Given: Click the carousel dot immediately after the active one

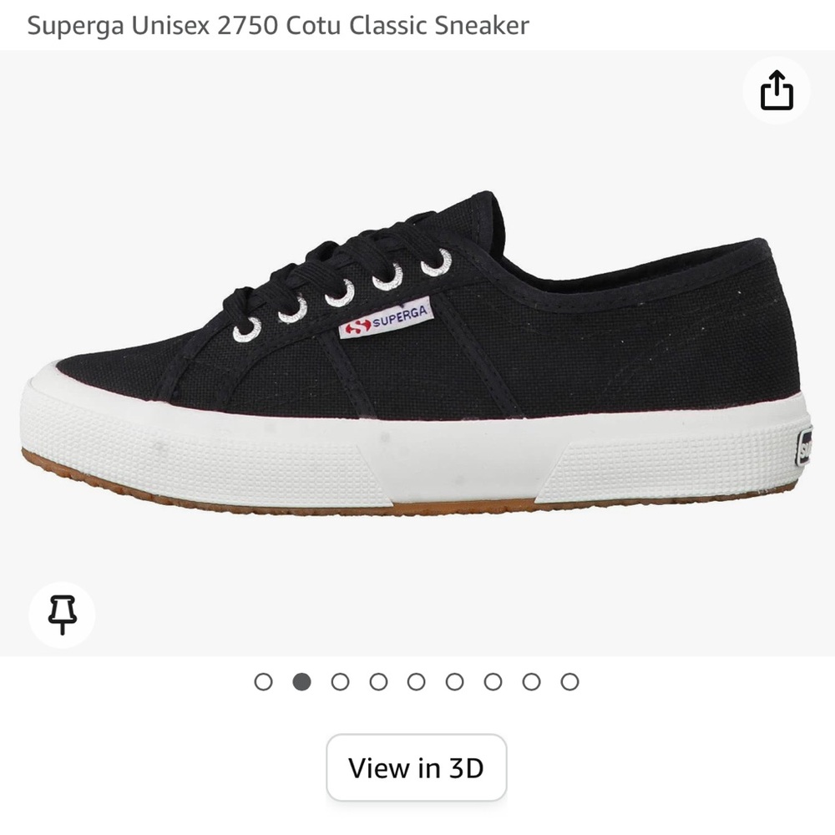Looking at the screenshot, I should point(340,682).
